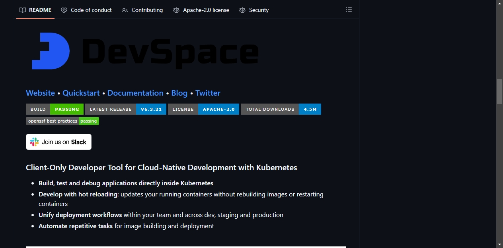Click the heading Client-Only Developer Tool

click(162, 167)
